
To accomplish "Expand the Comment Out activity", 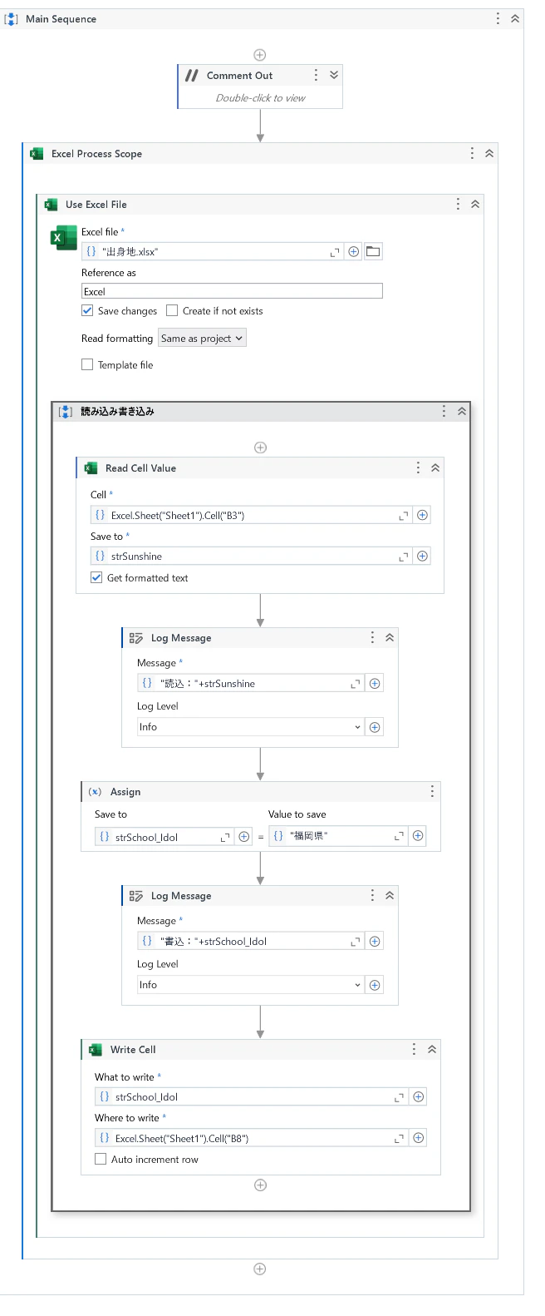I will click(x=334, y=75).
